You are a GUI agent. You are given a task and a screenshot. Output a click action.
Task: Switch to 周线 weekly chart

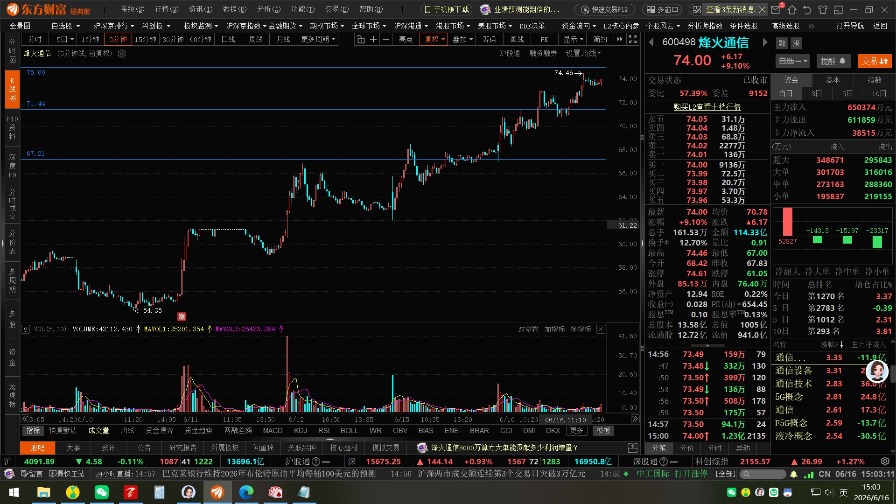click(x=256, y=40)
